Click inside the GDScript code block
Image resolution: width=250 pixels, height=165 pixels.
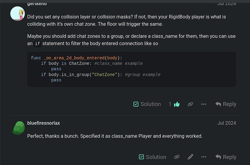point(132,69)
